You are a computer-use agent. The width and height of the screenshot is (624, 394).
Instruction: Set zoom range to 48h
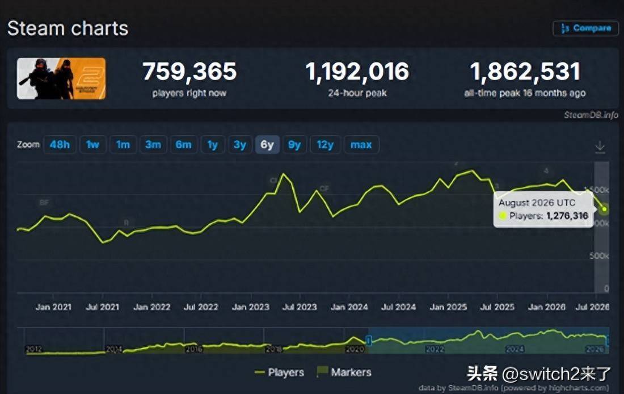[x=60, y=145]
